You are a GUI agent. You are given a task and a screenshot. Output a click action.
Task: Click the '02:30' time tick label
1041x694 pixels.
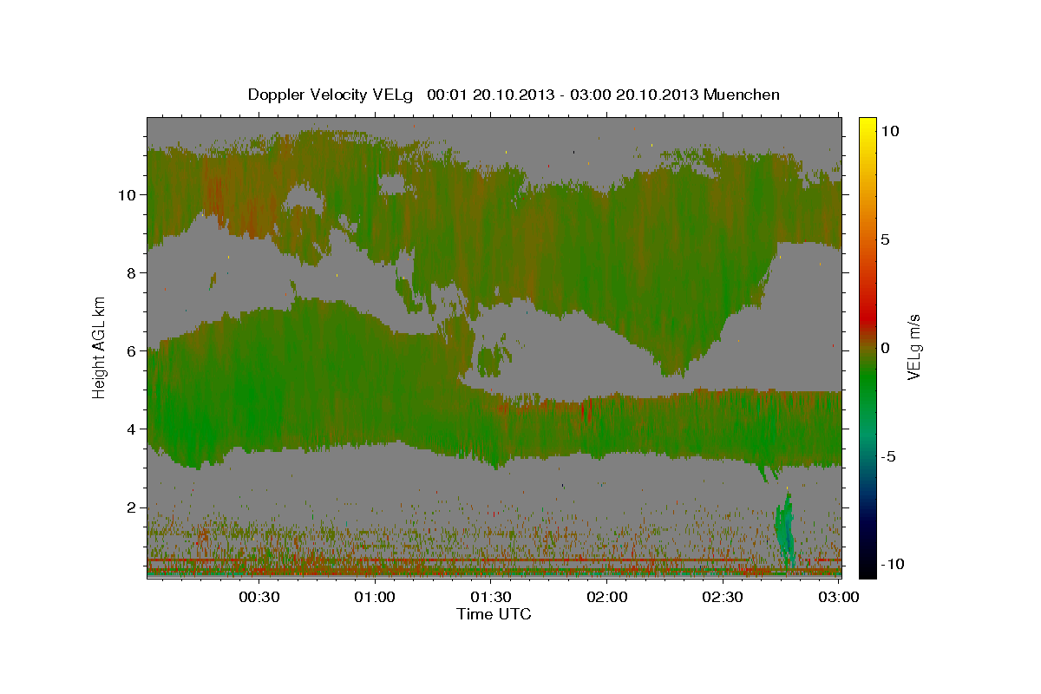pos(723,597)
